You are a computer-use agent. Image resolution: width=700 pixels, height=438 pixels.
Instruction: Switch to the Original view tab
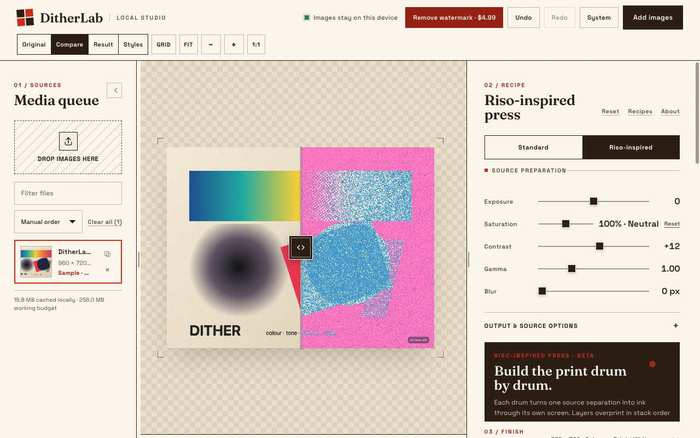point(34,45)
